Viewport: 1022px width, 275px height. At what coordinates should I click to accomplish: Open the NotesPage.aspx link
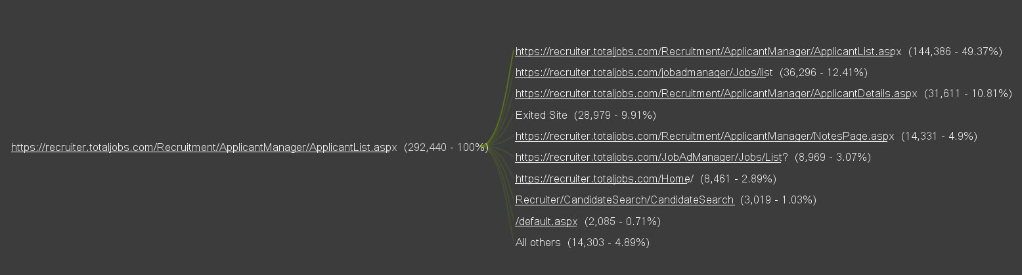pyautogui.click(x=705, y=137)
